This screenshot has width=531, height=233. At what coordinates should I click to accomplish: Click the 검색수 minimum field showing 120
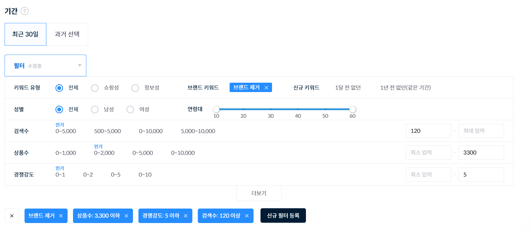(x=429, y=131)
